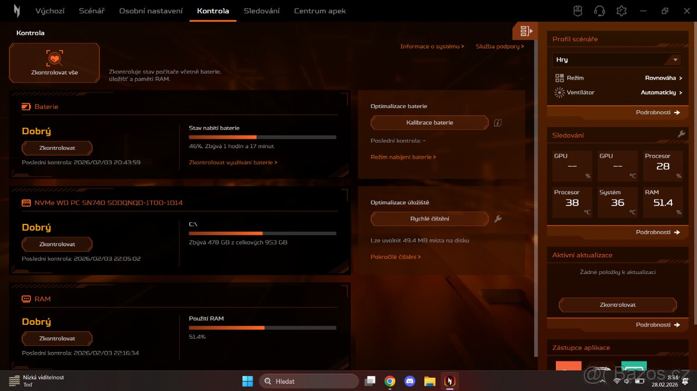The width and height of the screenshot is (697, 391).
Task: Click the info icon next to Kalibrace baterie
Action: [498, 122]
